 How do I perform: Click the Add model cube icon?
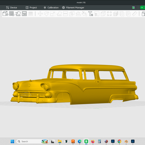(x=5, y=13)
